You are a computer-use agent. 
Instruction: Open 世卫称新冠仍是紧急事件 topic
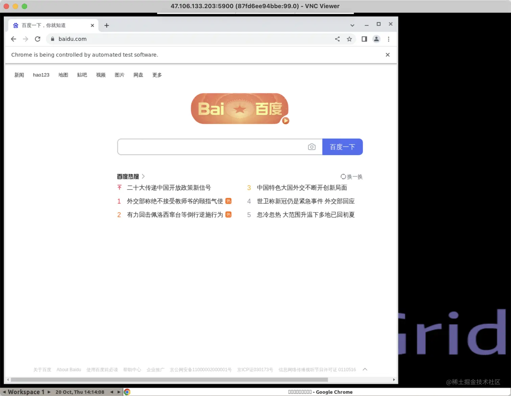coord(306,201)
